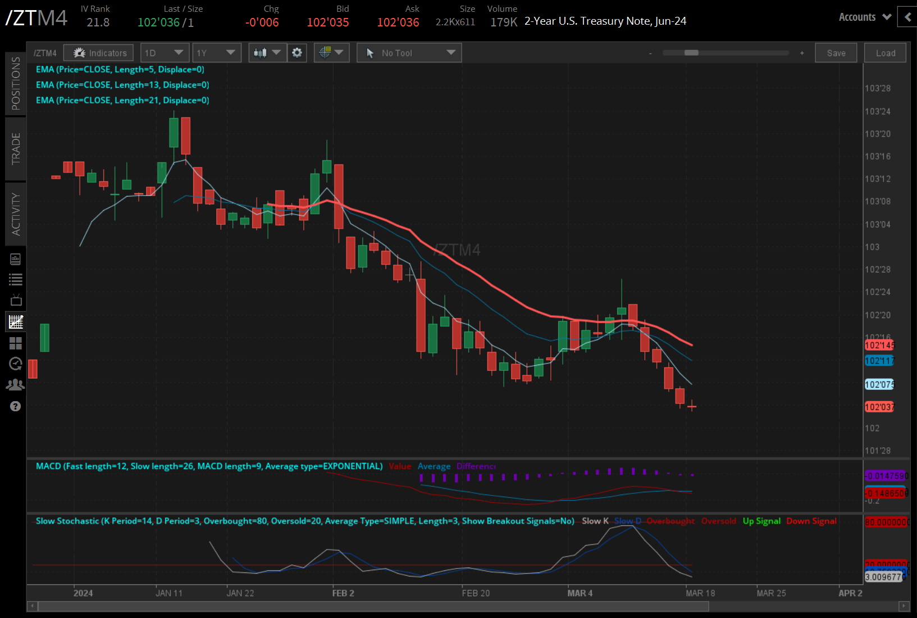Open chart settings via the gear icon
This screenshot has height=618, width=917.
(297, 52)
